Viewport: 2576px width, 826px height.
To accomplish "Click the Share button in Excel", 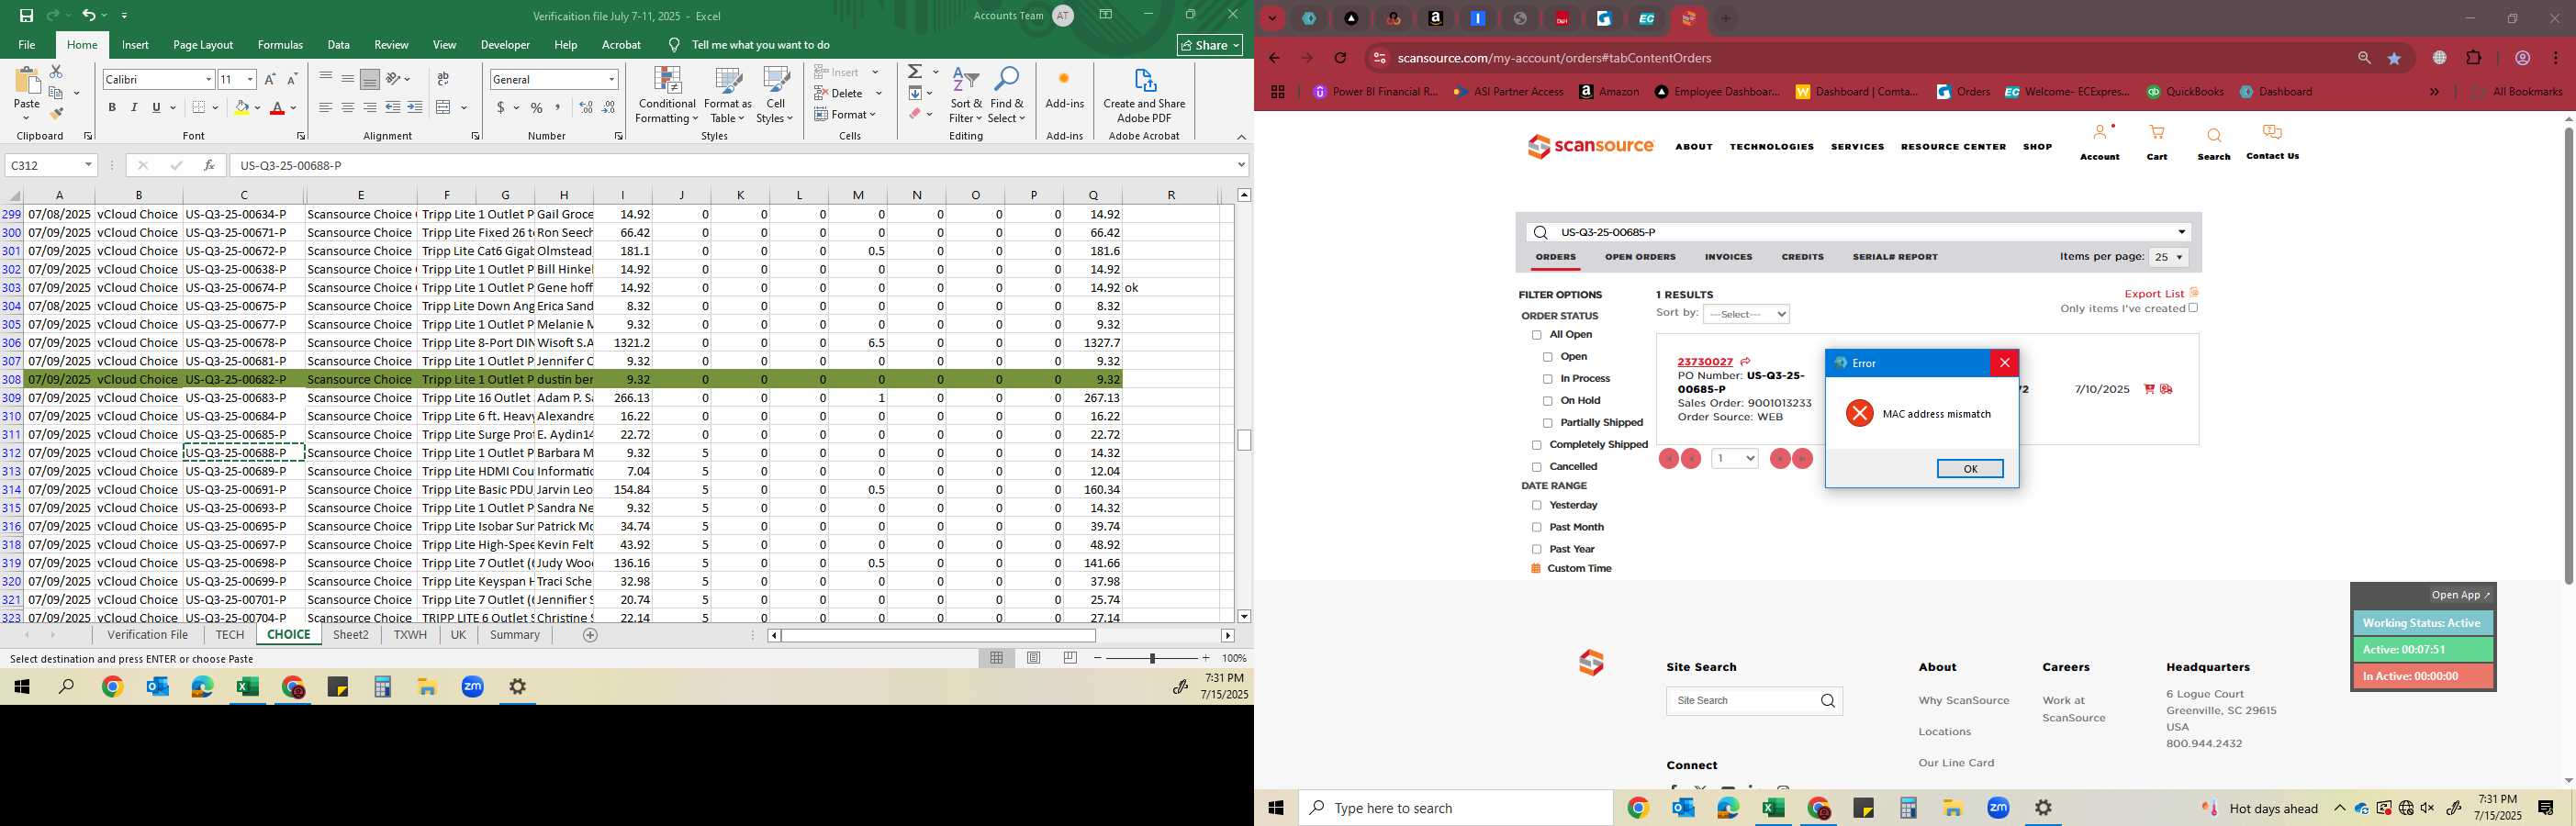I will (x=1209, y=45).
